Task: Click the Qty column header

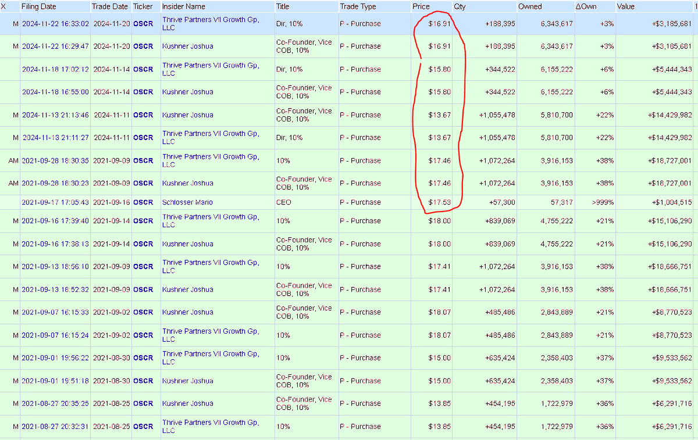Action: pyautogui.click(x=460, y=7)
